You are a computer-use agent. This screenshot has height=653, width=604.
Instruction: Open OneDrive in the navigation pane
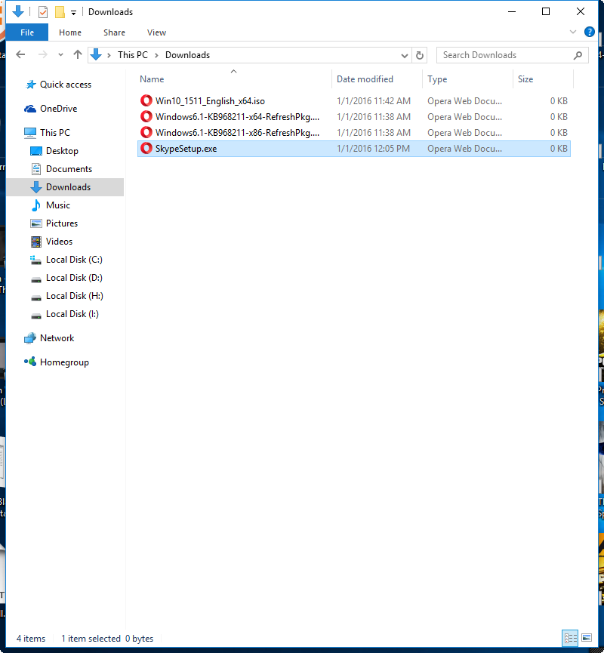pyautogui.click(x=51, y=109)
